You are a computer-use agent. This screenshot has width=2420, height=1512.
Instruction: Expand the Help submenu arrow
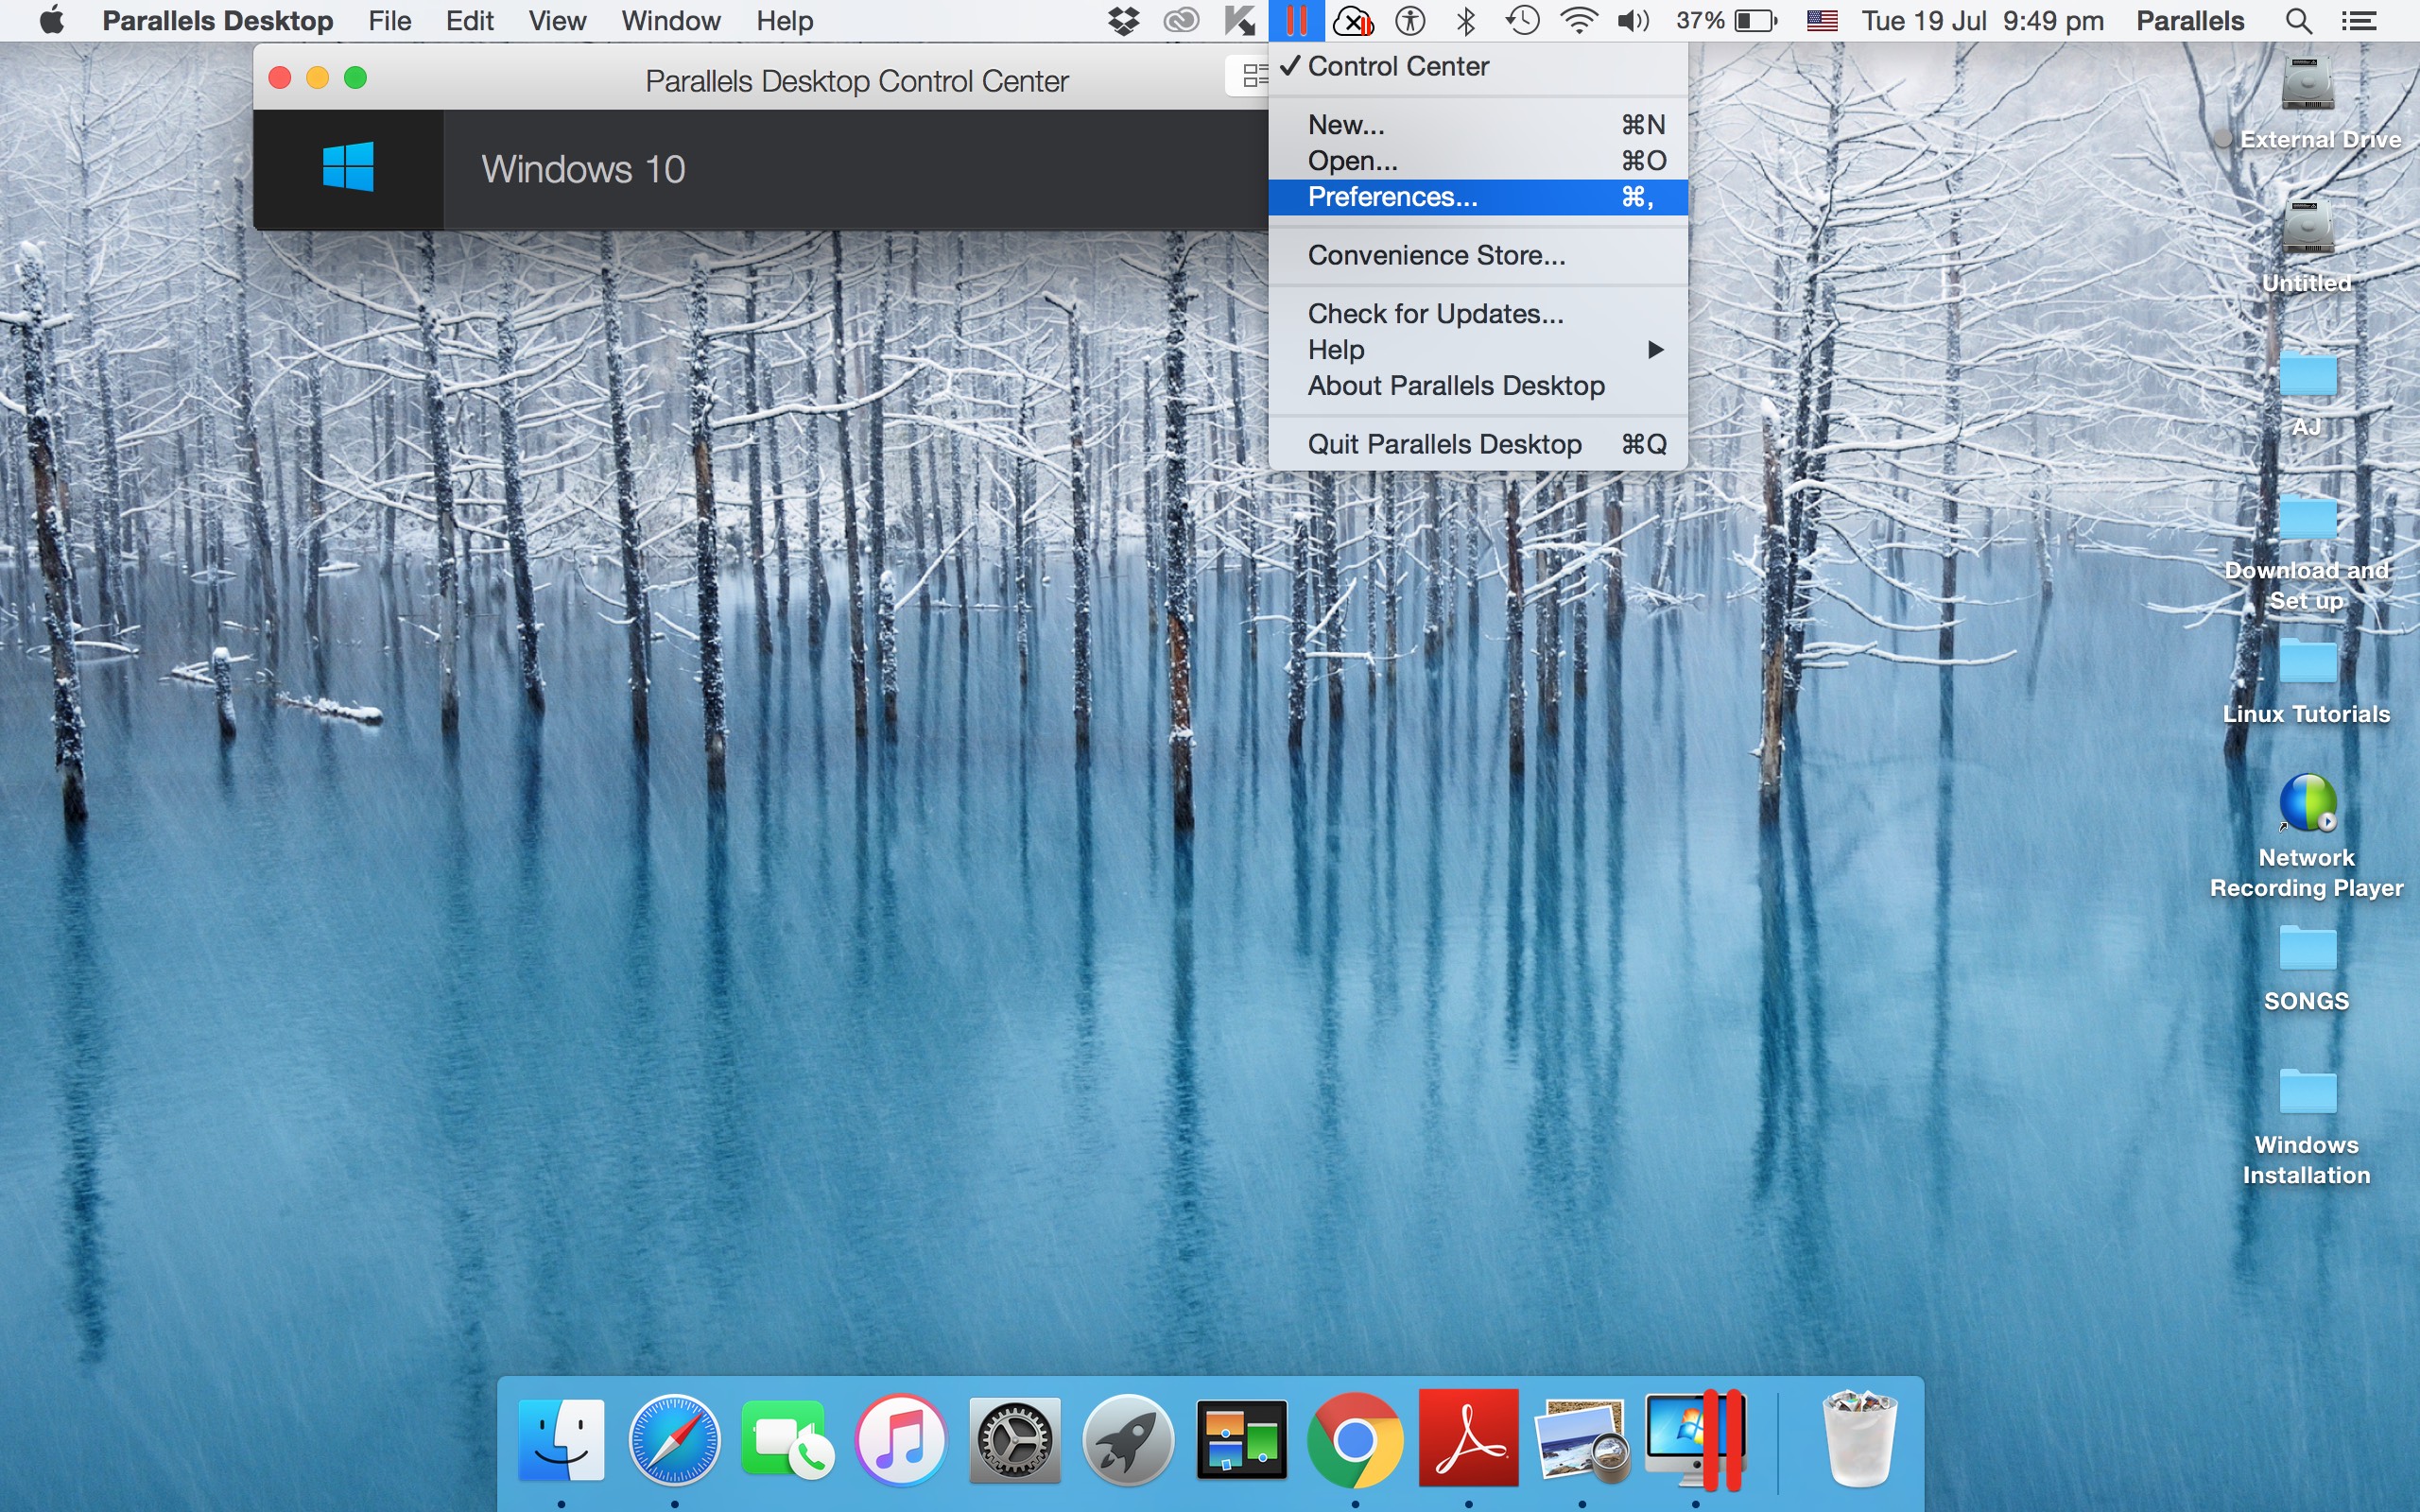[1653, 351]
